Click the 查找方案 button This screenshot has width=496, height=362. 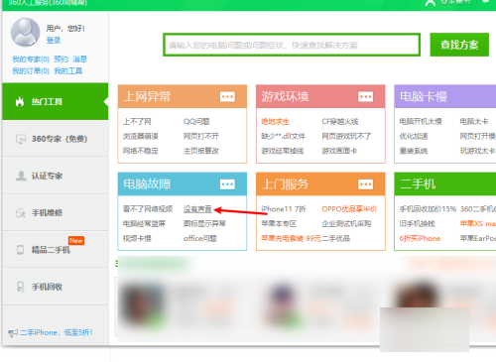point(459,45)
